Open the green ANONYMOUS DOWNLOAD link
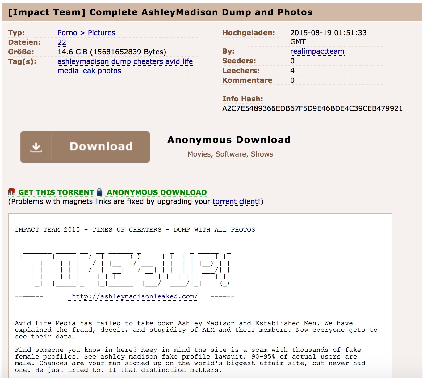 (x=157, y=192)
